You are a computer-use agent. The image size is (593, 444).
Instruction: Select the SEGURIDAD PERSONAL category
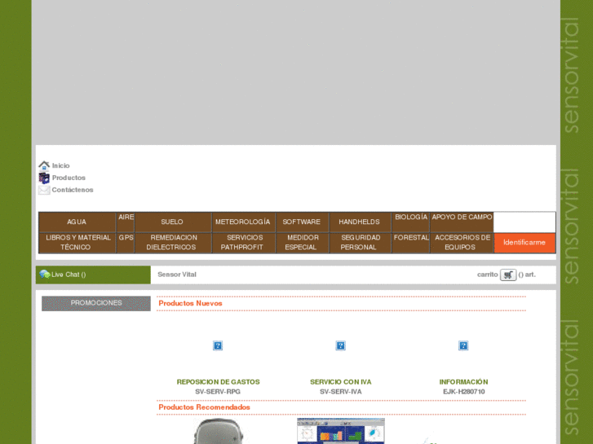pyautogui.click(x=359, y=243)
